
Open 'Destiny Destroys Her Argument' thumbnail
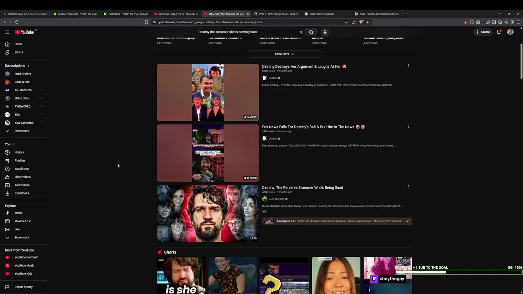click(208, 92)
